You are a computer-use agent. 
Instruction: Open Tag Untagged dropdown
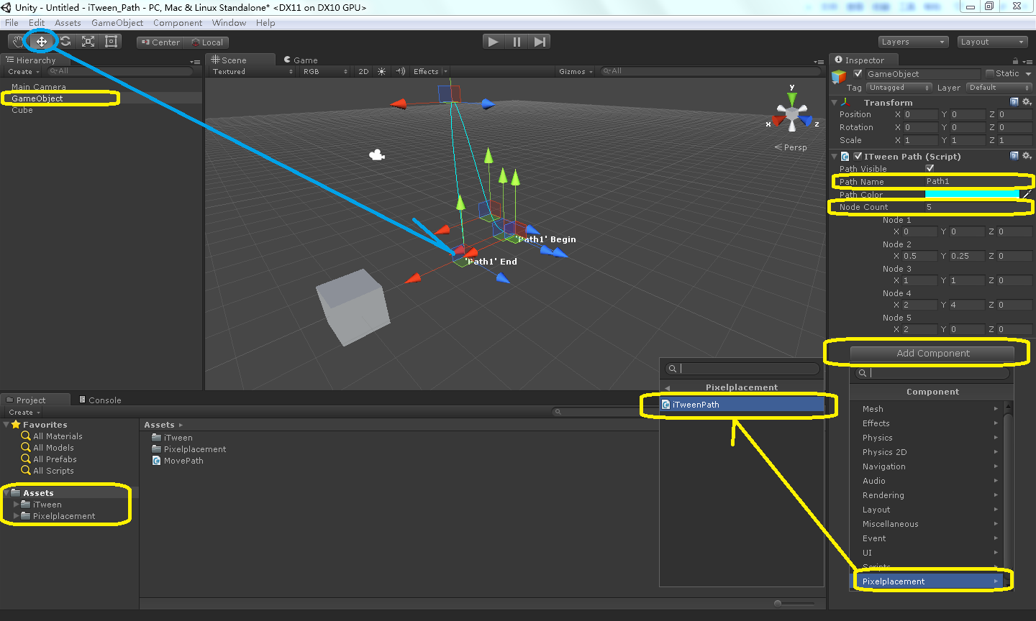[x=899, y=88]
